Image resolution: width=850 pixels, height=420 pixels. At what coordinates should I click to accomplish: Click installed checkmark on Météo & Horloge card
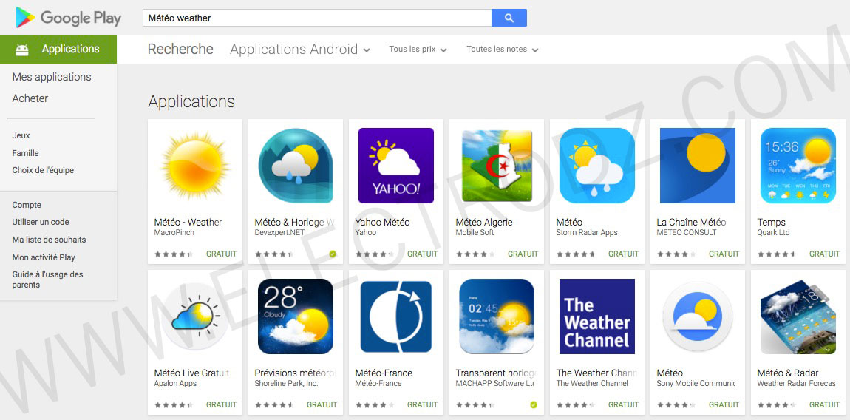click(x=333, y=254)
